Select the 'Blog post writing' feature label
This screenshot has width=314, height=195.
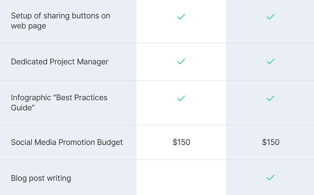tap(41, 178)
